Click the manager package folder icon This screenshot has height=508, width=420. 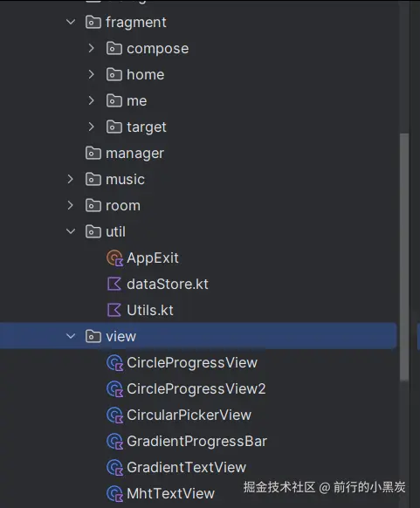coord(93,153)
